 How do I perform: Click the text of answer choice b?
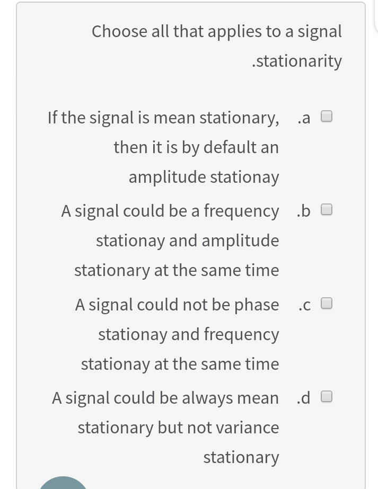[x=177, y=240]
